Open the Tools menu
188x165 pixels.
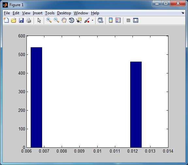point(50,13)
